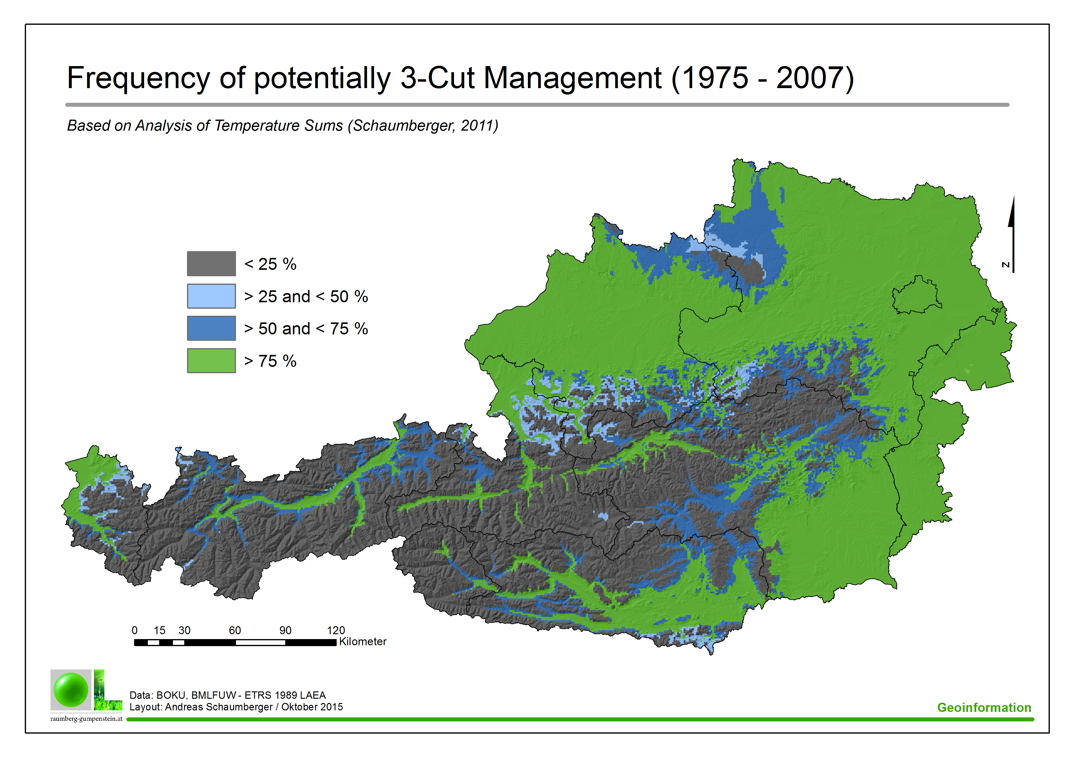Click the dark gray '< 25 %' legend swatch
The image size is (1074, 759).
point(211,264)
